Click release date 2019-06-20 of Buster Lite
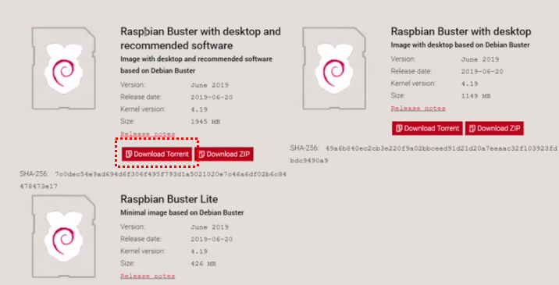Image resolution: width=559 pixels, height=285 pixels. (x=212, y=240)
